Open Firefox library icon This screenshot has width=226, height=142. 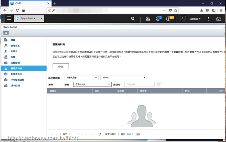[x=208, y=10]
